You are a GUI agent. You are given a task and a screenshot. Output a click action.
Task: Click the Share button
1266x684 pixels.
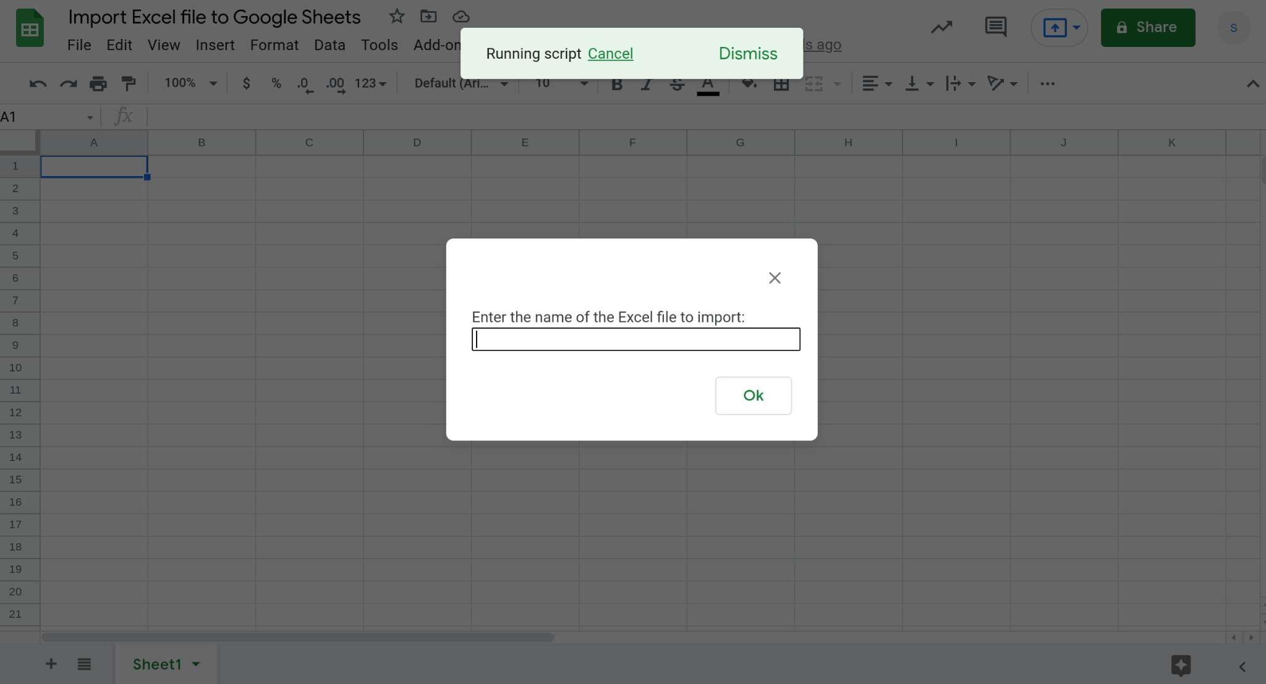[x=1147, y=28]
